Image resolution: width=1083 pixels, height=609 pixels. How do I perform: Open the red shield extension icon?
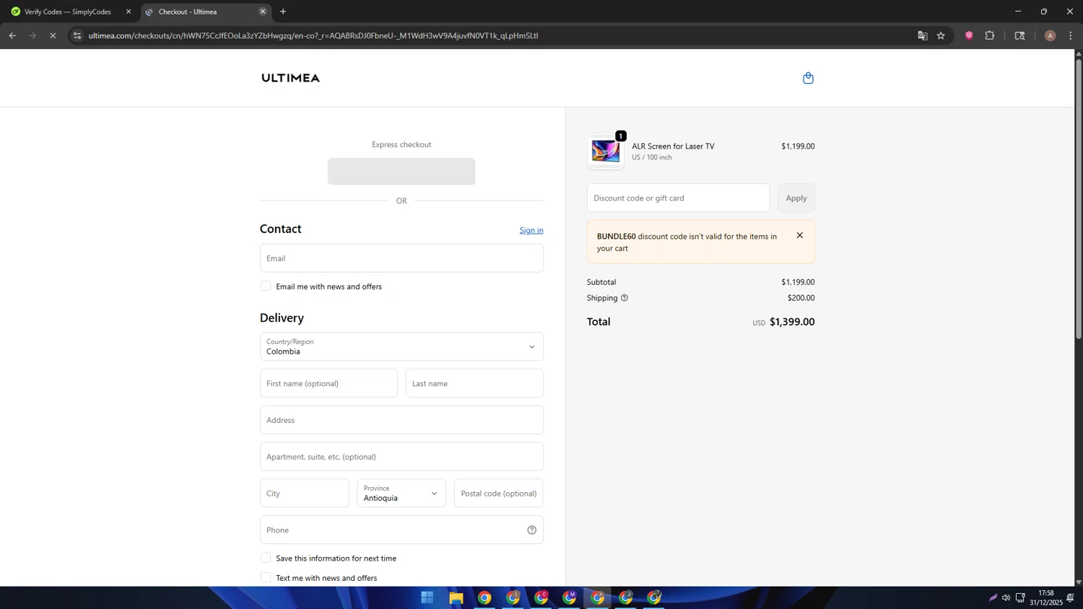pyautogui.click(x=969, y=35)
